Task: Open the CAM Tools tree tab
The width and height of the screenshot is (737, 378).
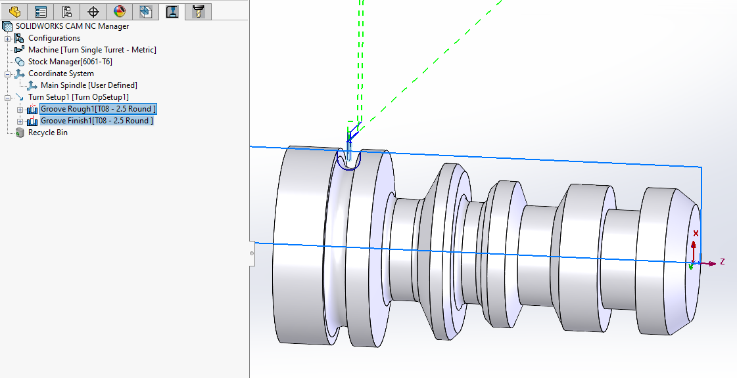Action: coord(197,11)
